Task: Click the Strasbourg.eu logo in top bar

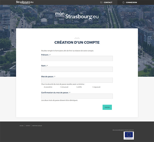Action: tap(25, 2)
